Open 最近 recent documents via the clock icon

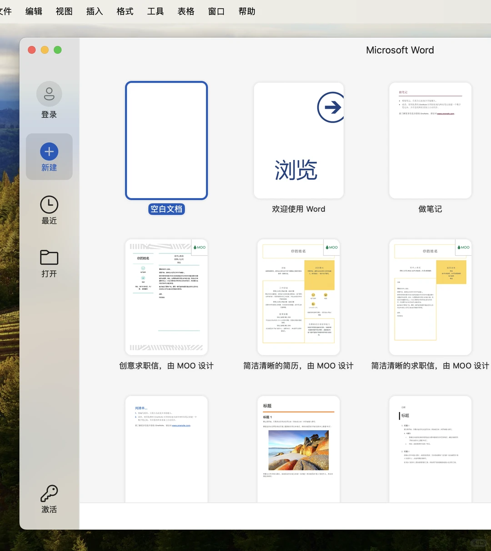coord(49,205)
